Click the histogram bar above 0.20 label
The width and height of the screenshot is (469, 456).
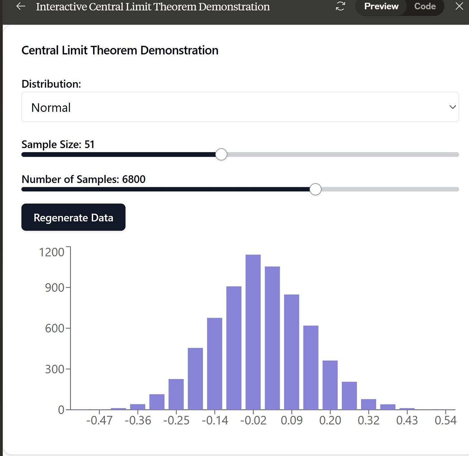tap(330, 385)
